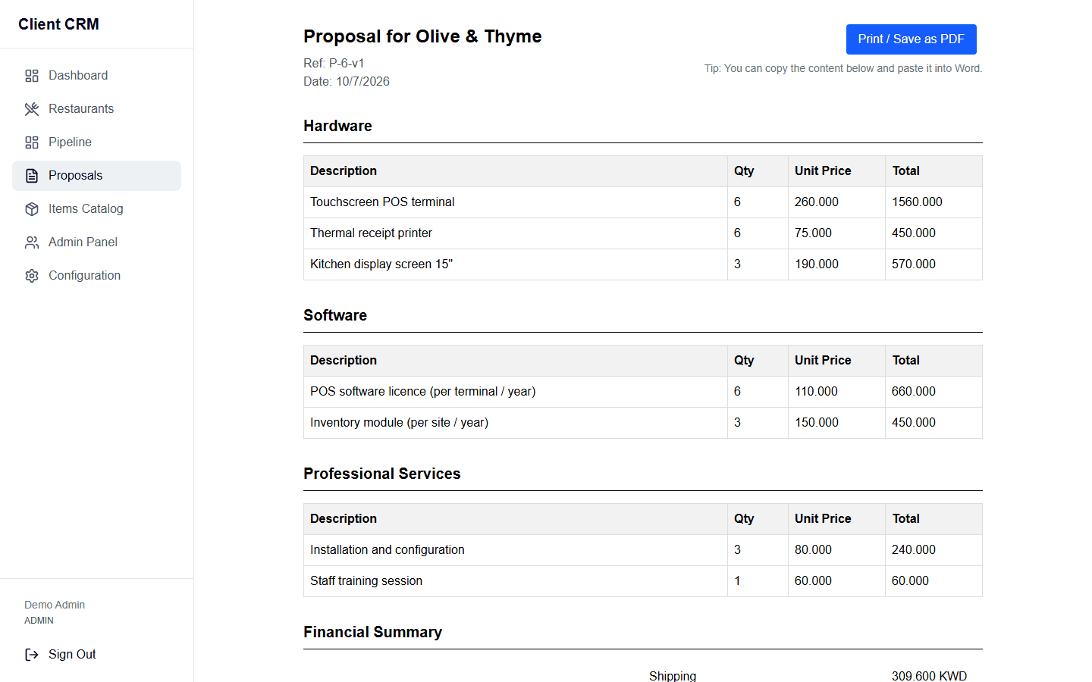Go to Restaurants section
Viewport: 1092px width, 682px height.
click(x=96, y=109)
